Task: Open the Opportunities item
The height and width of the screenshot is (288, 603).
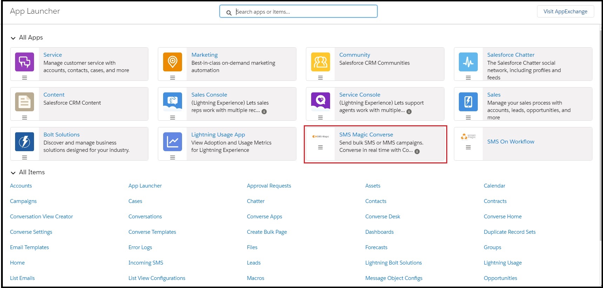Action: tap(501, 278)
